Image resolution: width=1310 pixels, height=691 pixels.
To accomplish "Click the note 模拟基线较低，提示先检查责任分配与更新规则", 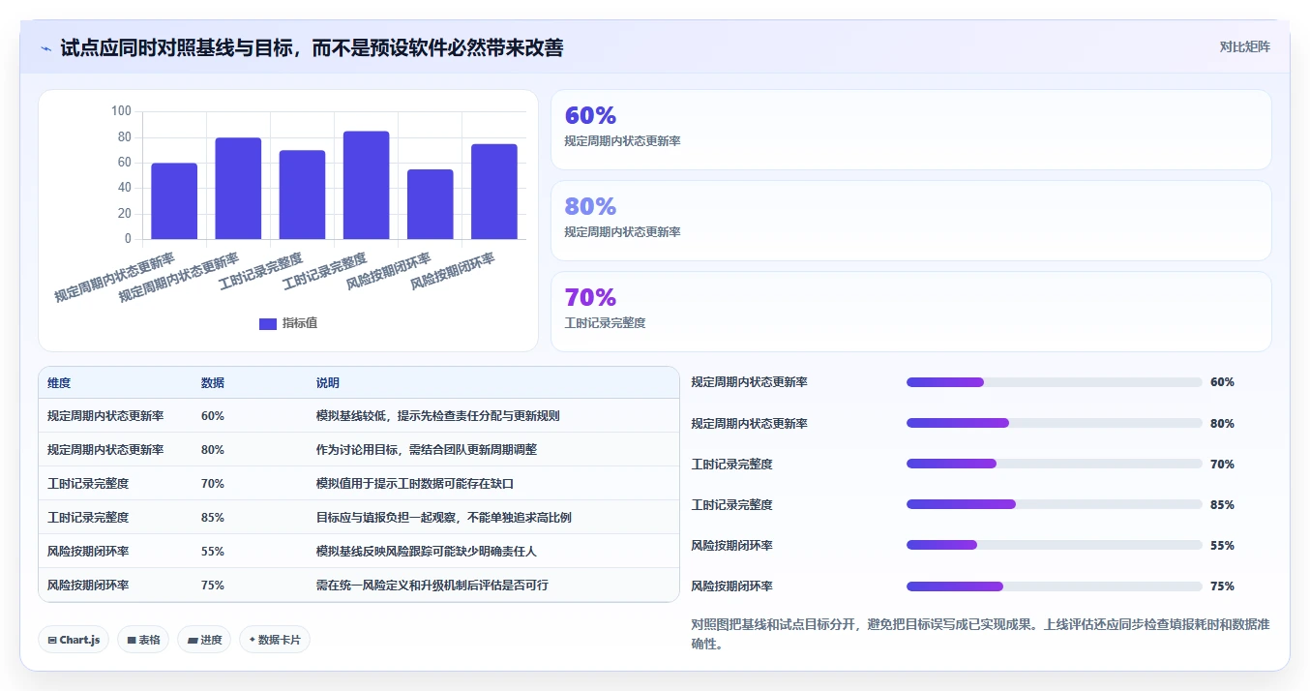I will [x=438, y=416].
